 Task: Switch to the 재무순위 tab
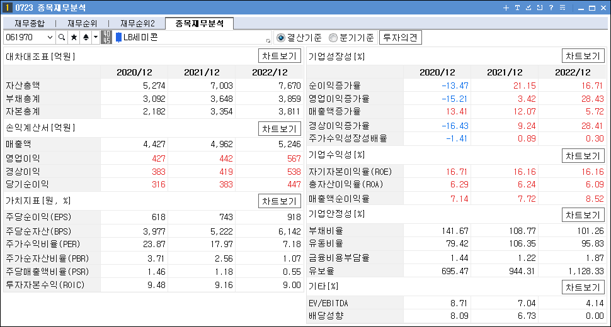83,23
